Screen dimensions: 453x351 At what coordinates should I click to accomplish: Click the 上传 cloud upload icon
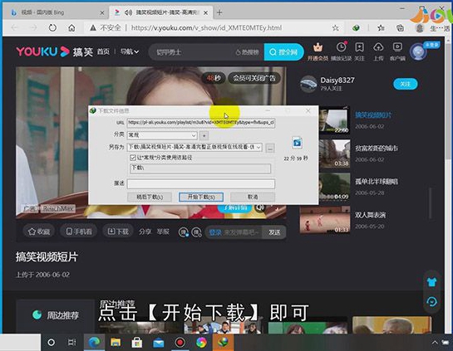click(x=378, y=47)
